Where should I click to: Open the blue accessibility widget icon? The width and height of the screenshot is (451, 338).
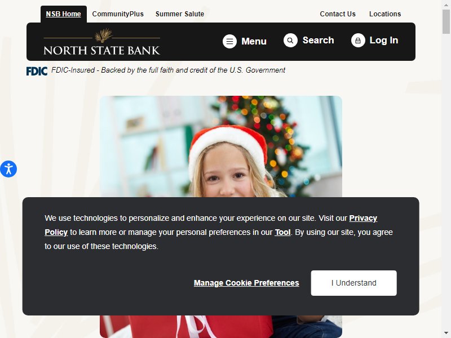(x=8, y=169)
